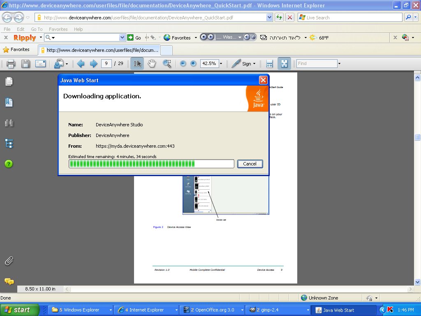Click the vertical scrollbar down arrow
Viewport: 421px width, 316px height.
(x=417, y=282)
